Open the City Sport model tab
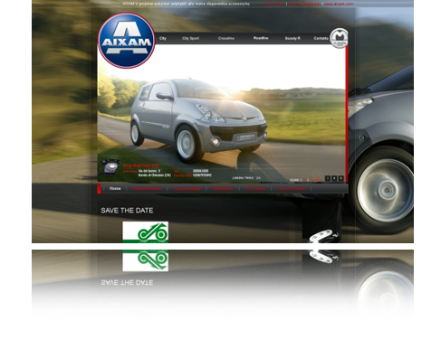The image size is (441, 340). (190, 38)
